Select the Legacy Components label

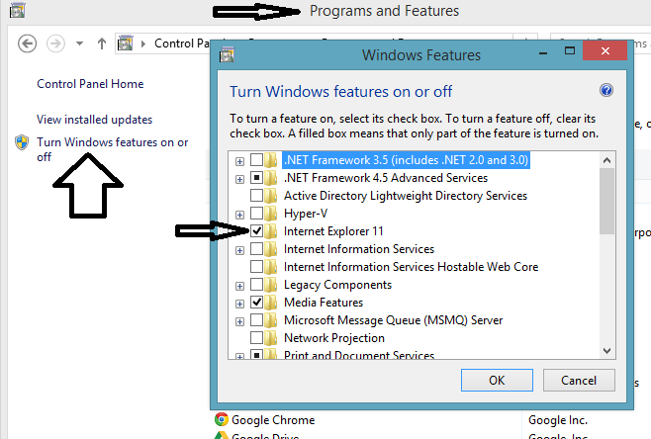(x=337, y=285)
